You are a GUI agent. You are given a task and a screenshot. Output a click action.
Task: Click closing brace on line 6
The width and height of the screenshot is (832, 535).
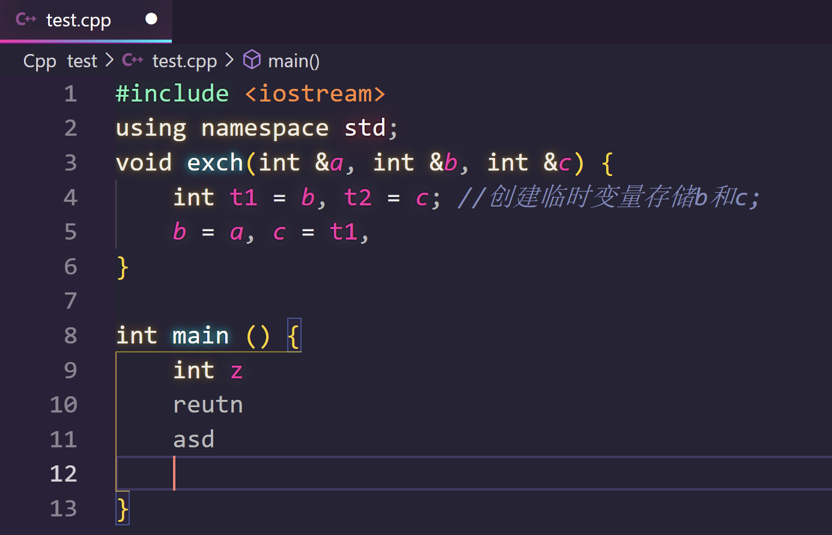pyautogui.click(x=123, y=267)
